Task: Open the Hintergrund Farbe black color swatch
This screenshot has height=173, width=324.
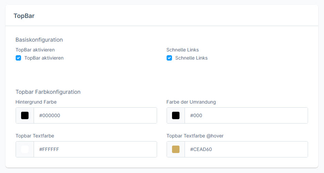Action: tap(25, 115)
